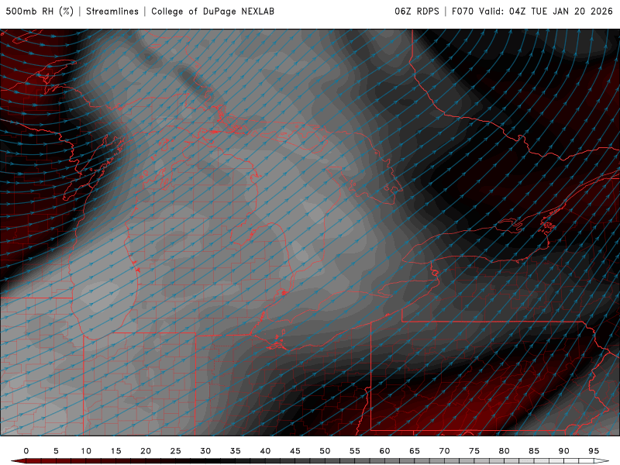620x465 pixels.
Task: Click the colorbar label '85'
Action: (x=534, y=451)
